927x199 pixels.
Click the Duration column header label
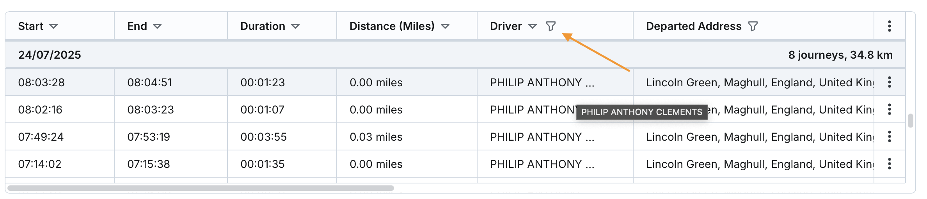click(263, 26)
